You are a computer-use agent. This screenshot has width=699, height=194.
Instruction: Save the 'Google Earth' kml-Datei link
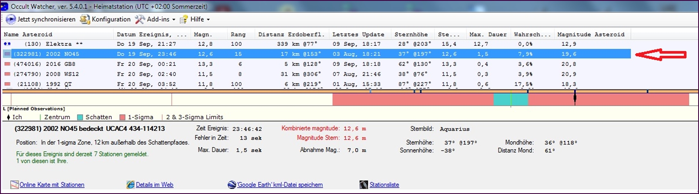[x=280, y=185]
